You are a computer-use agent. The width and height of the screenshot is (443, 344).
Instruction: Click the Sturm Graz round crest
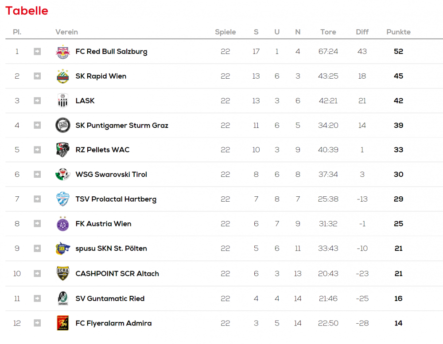(63, 125)
